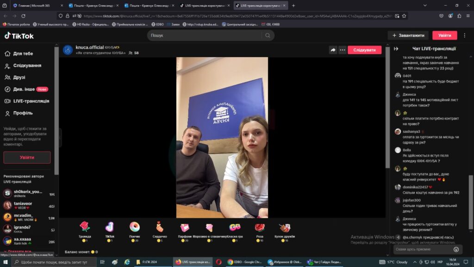The width and height of the screenshot is (474, 267).
Task: Open igrande7 recommended live author
Action: [x=29, y=229]
